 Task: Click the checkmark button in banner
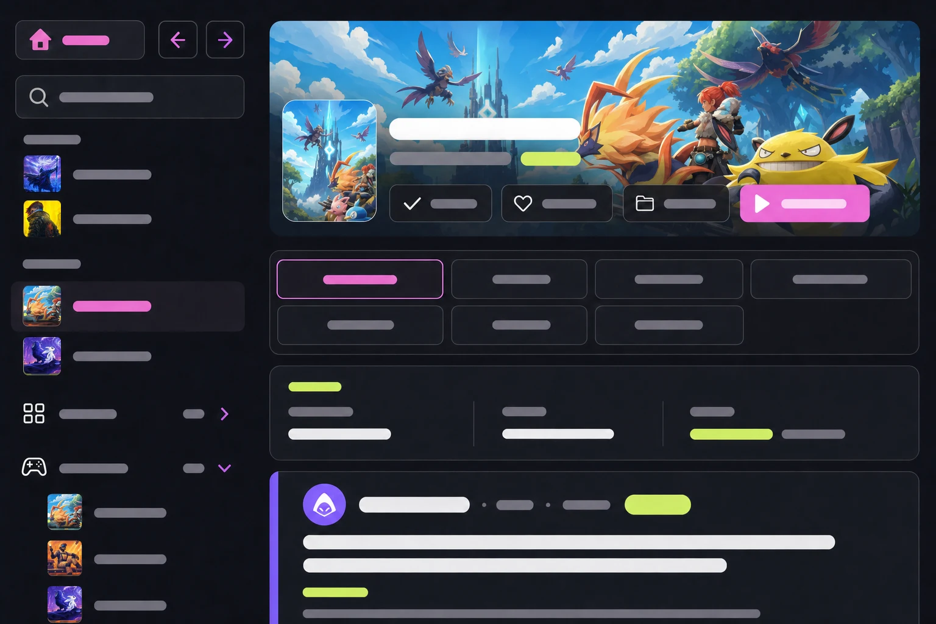pos(441,204)
